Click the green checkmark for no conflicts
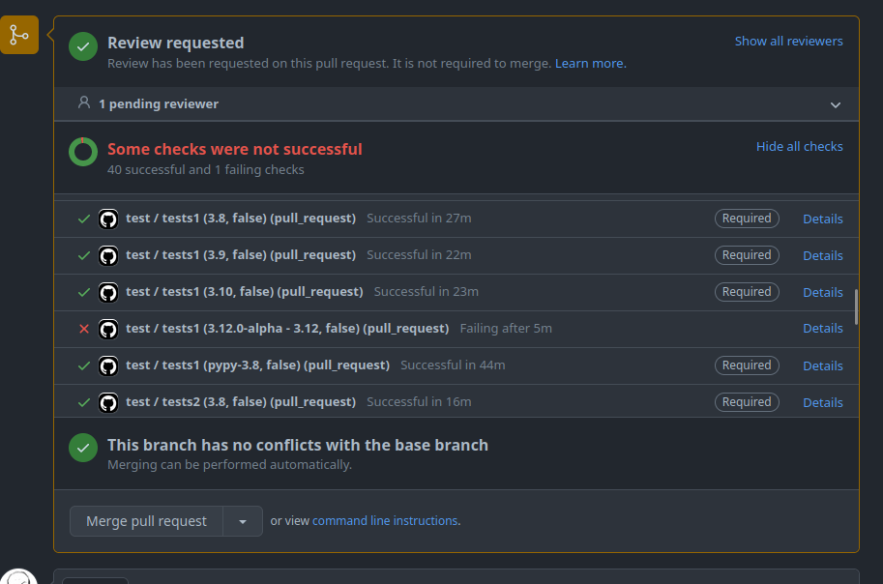 pos(83,448)
